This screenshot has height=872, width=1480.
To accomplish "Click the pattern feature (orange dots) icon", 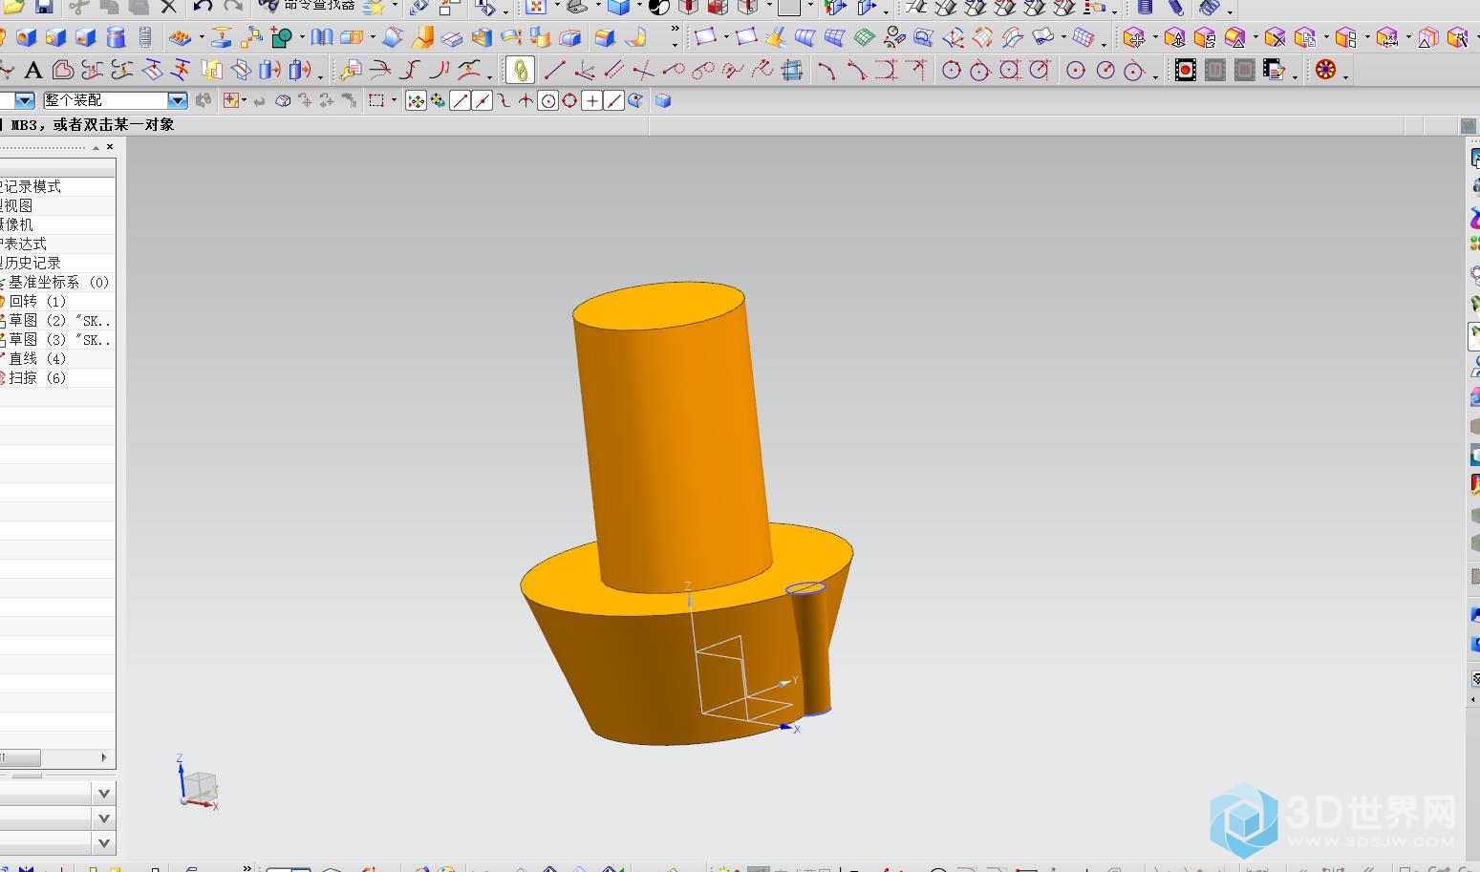I will click(x=180, y=38).
